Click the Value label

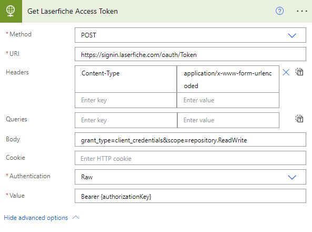point(17,195)
